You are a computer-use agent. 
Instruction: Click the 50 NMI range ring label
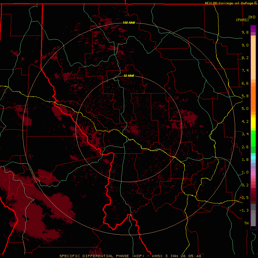click(x=129, y=76)
